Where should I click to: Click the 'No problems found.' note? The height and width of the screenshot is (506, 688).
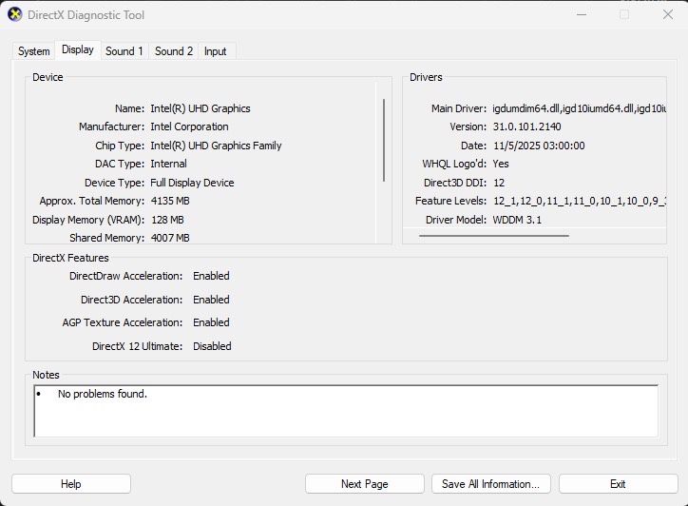103,394
